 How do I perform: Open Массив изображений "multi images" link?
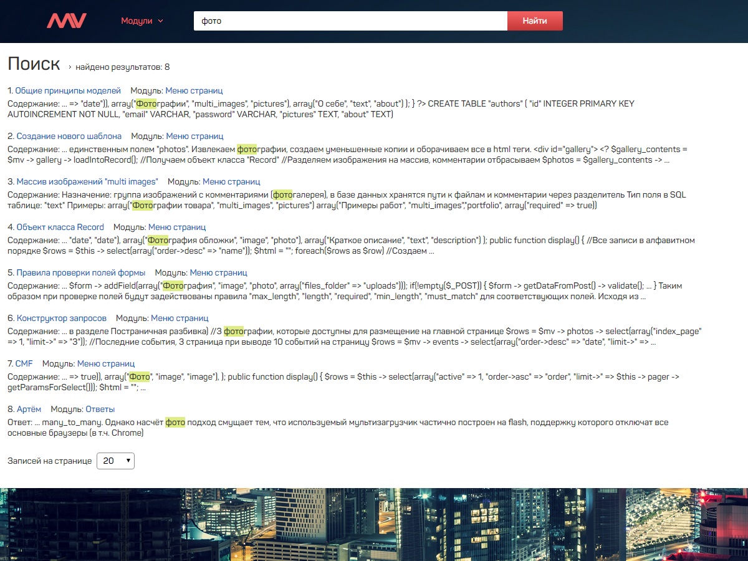(x=87, y=181)
